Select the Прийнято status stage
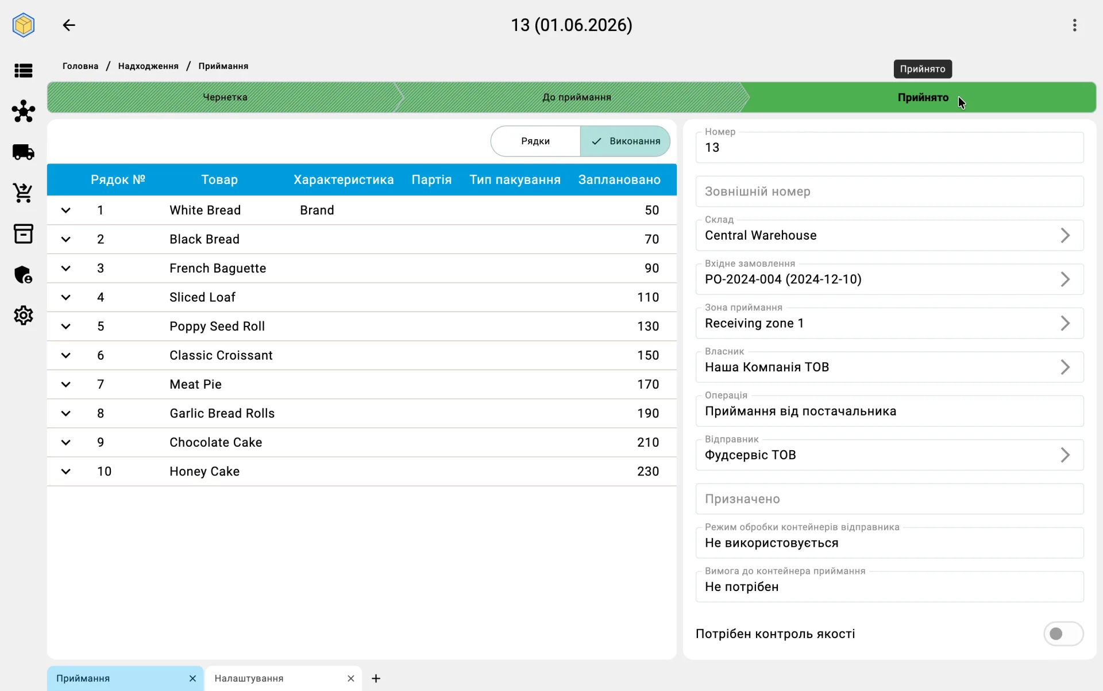This screenshot has width=1103, height=691. pos(923,97)
